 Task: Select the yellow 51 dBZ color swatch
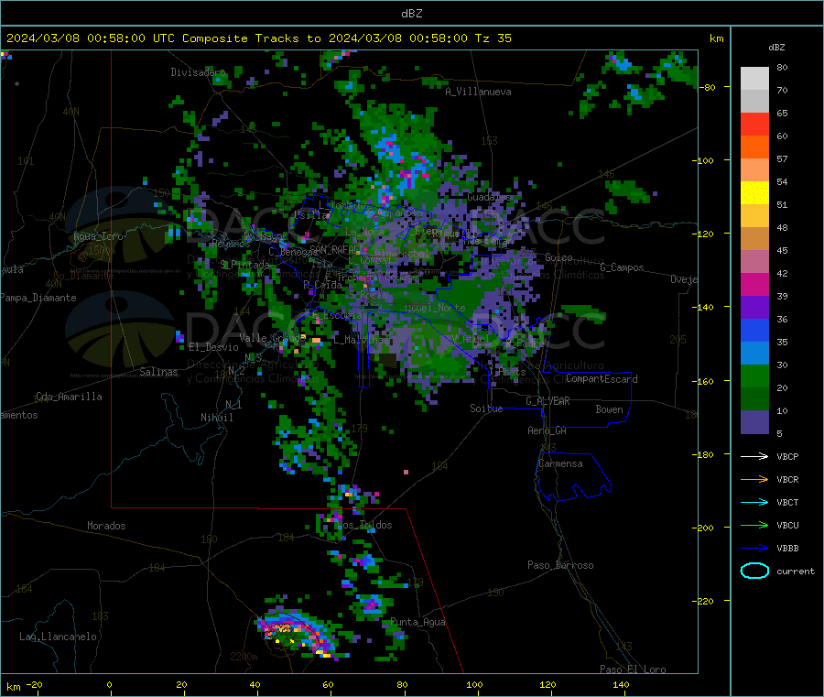pyautogui.click(x=754, y=193)
